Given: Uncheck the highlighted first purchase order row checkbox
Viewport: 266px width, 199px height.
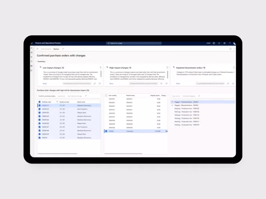Looking at the screenshot, I should 40,105.
